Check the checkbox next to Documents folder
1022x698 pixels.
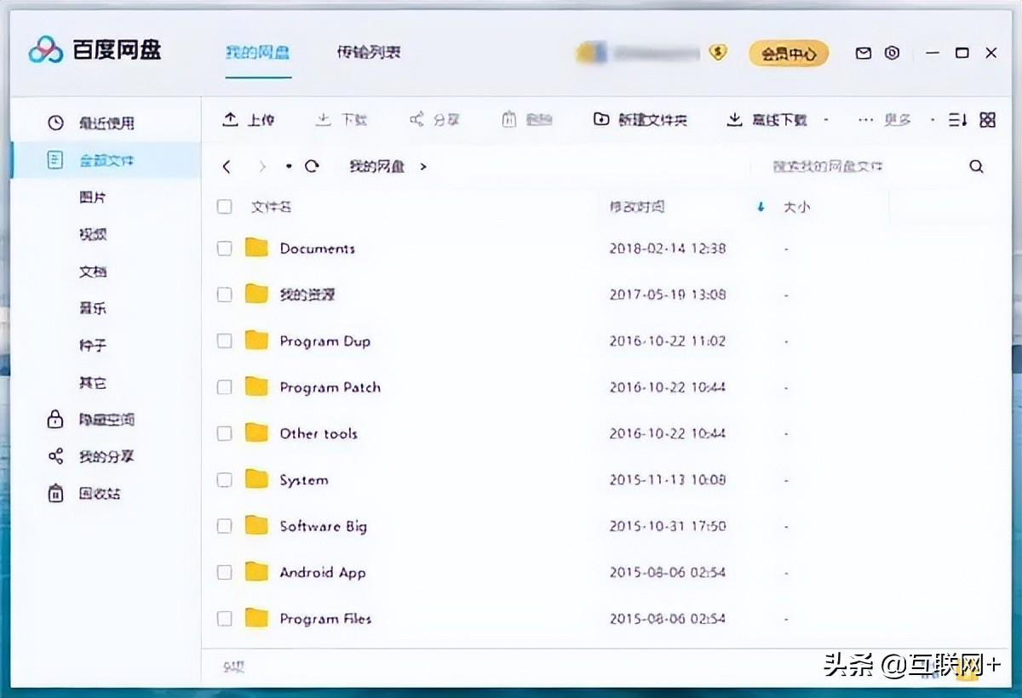point(224,248)
